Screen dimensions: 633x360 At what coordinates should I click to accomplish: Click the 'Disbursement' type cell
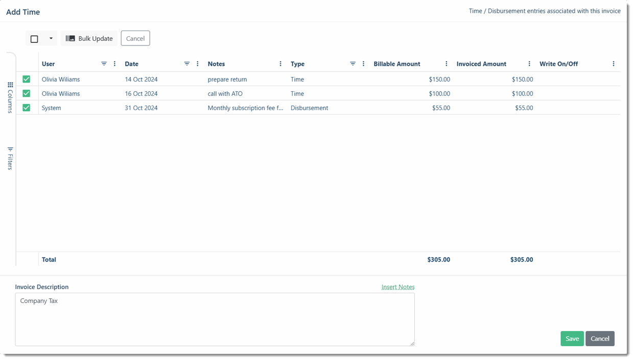[310, 108]
